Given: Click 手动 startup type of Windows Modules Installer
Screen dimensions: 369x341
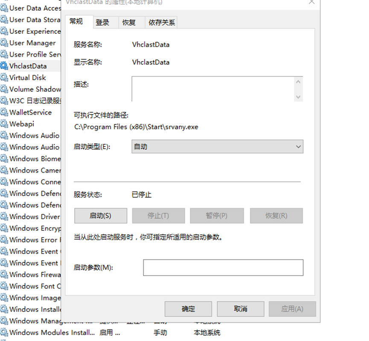Looking at the screenshot, I should (x=160, y=332).
